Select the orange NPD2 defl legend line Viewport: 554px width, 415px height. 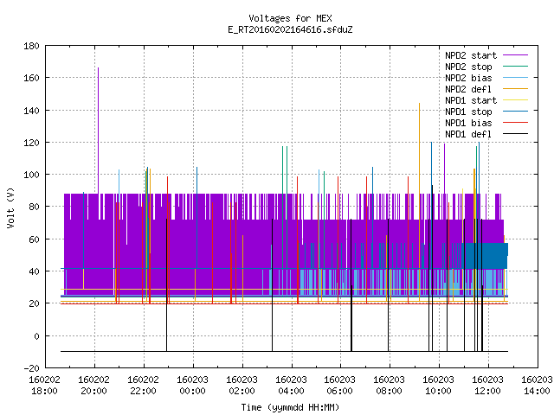click(515, 88)
